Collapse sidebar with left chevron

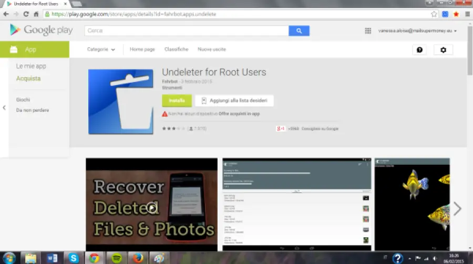point(4,108)
